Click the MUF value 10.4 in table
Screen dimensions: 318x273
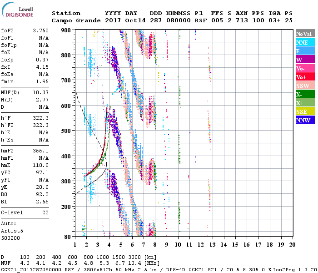(134, 263)
